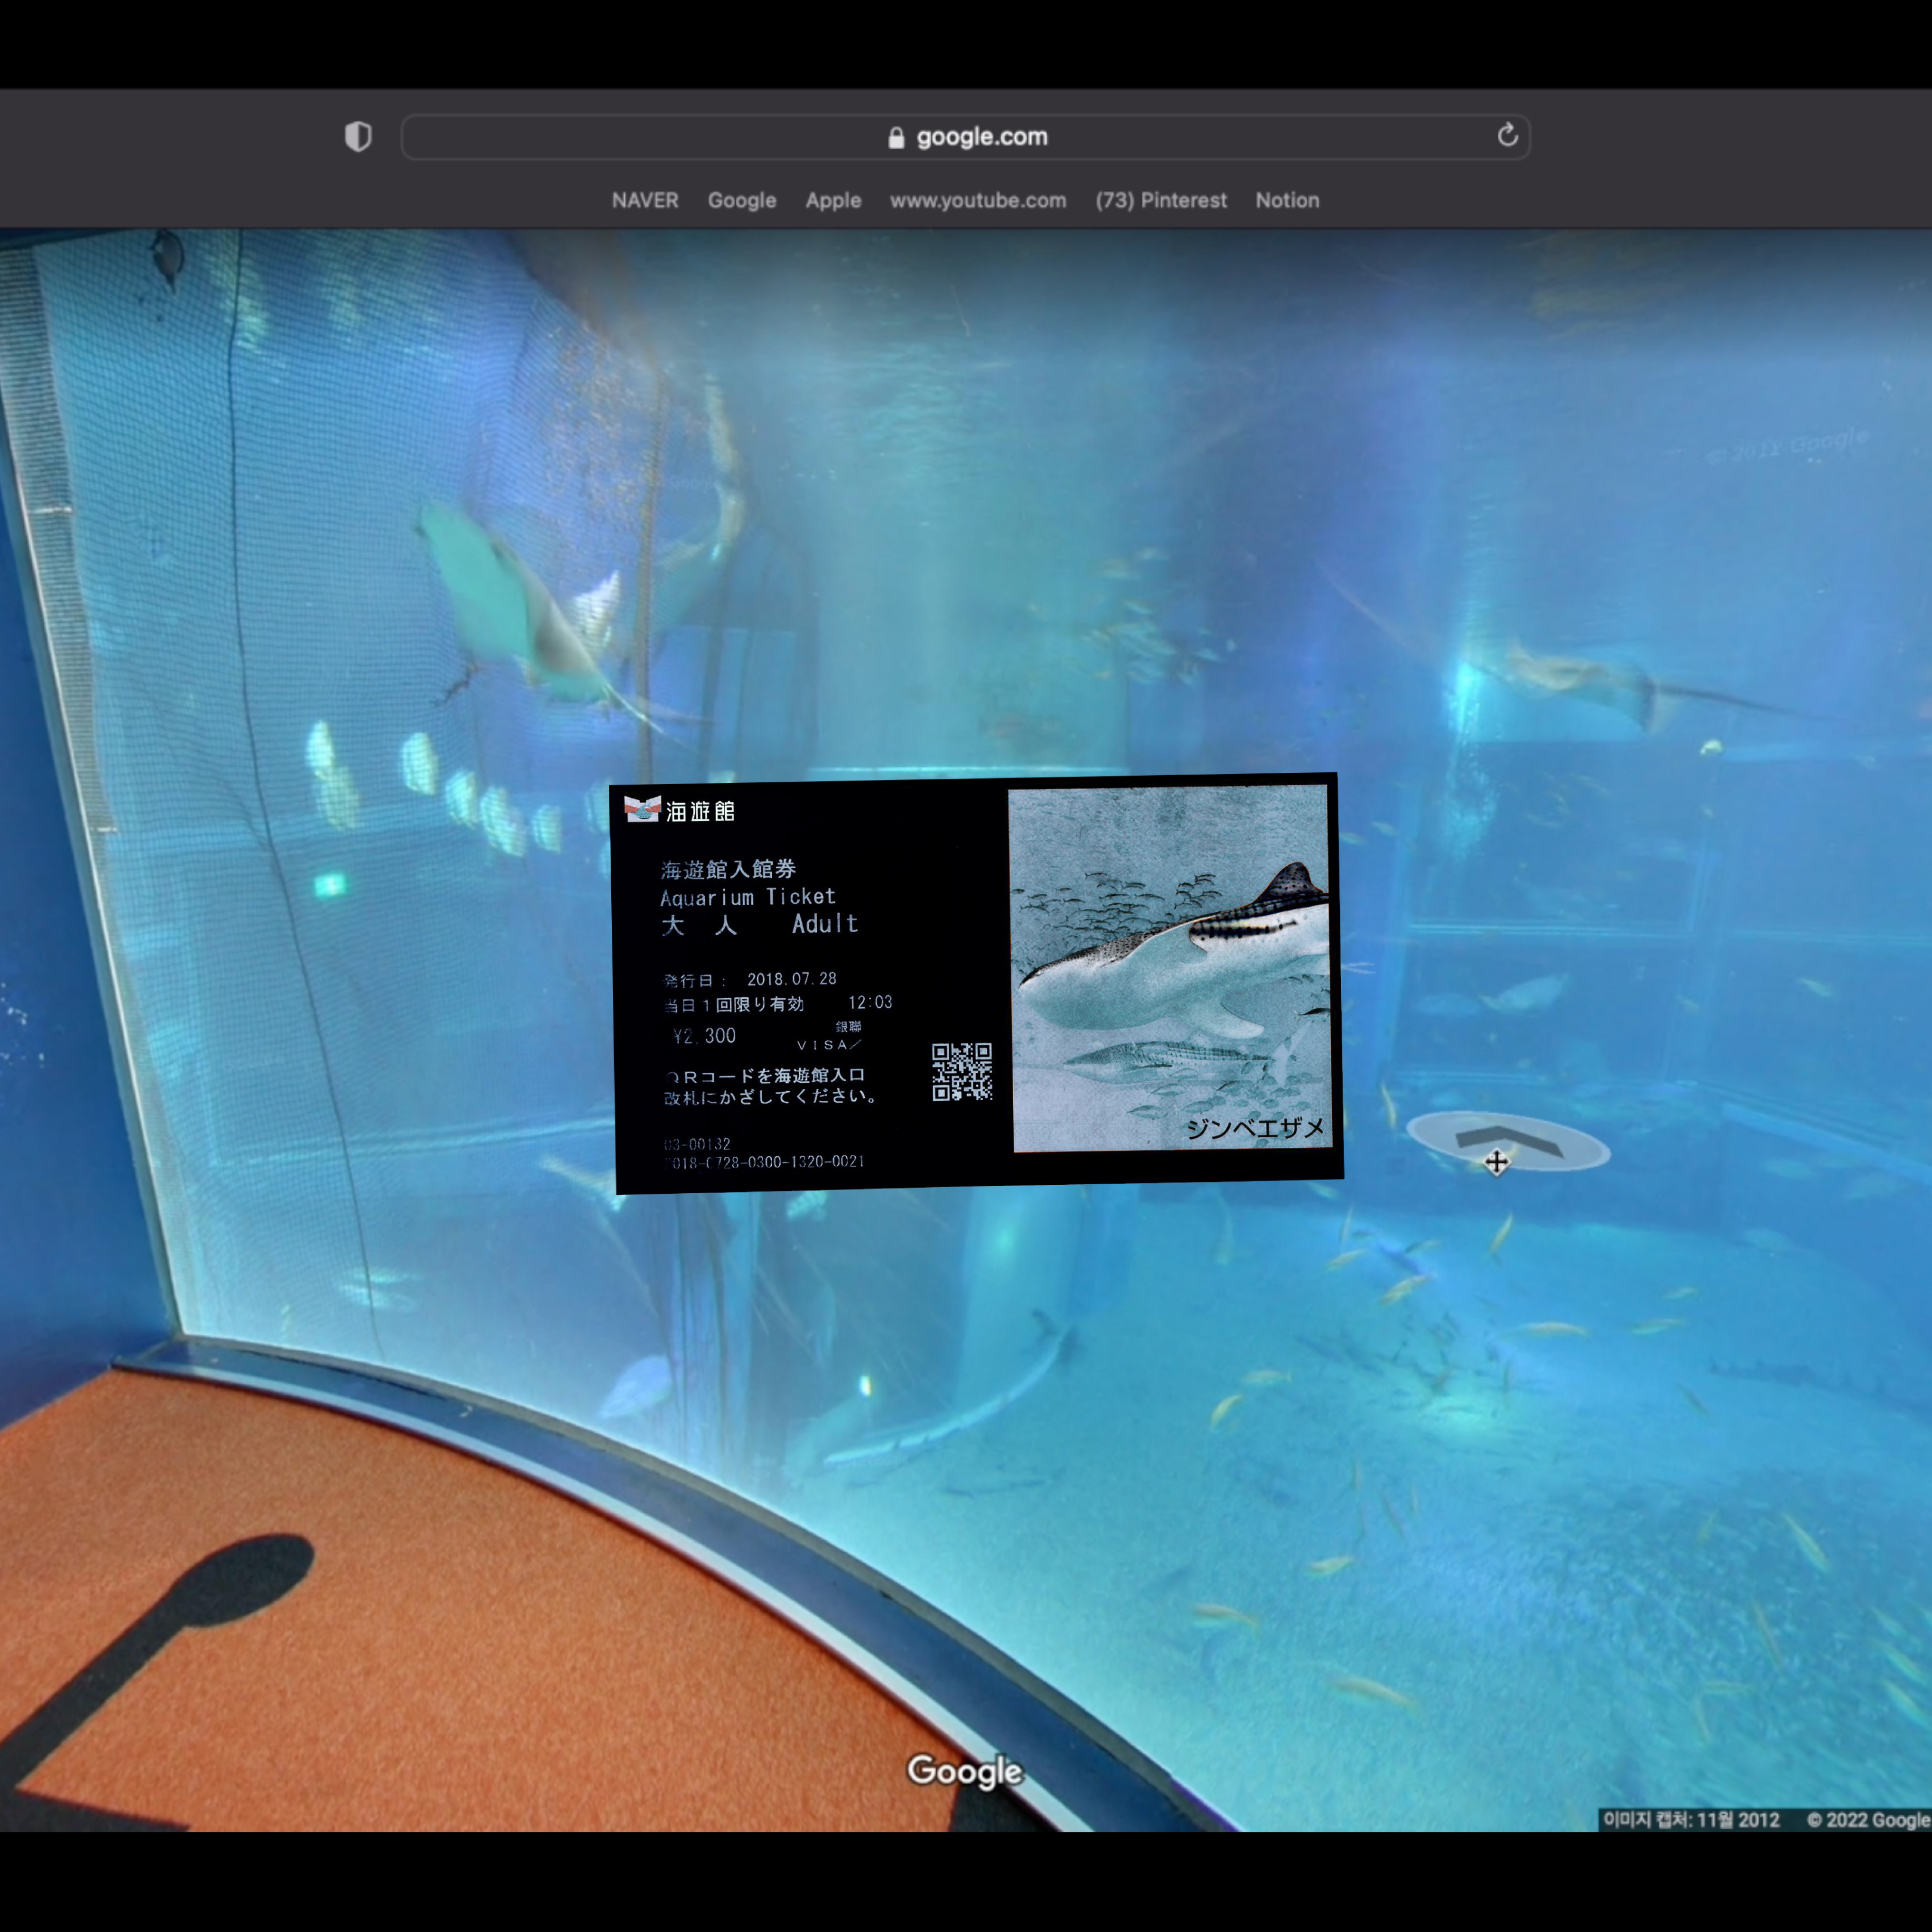1932x1932 pixels.
Task: Click the Aquarium Ticket text on the ticket
Action: [x=747, y=897]
